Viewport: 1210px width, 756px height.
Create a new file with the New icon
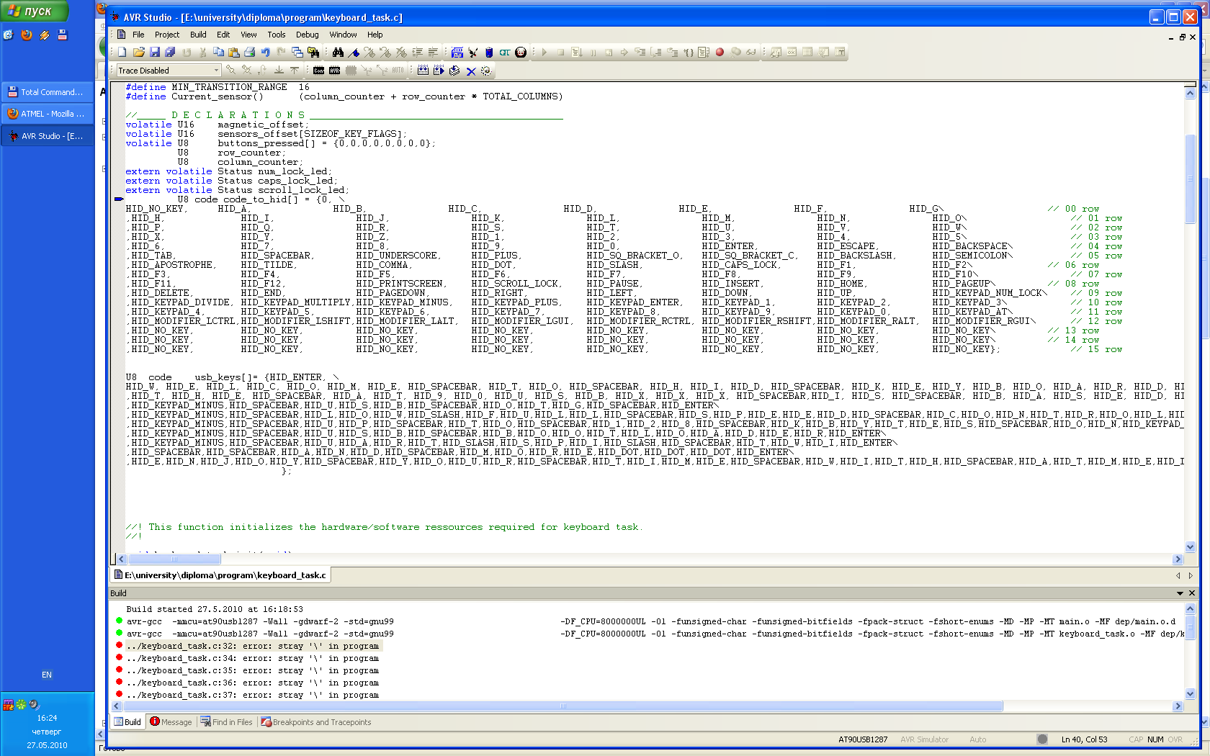(122, 53)
